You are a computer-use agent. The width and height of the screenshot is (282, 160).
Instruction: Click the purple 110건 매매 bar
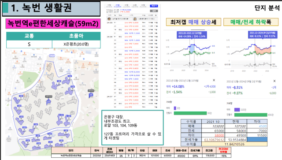pos(237,110)
